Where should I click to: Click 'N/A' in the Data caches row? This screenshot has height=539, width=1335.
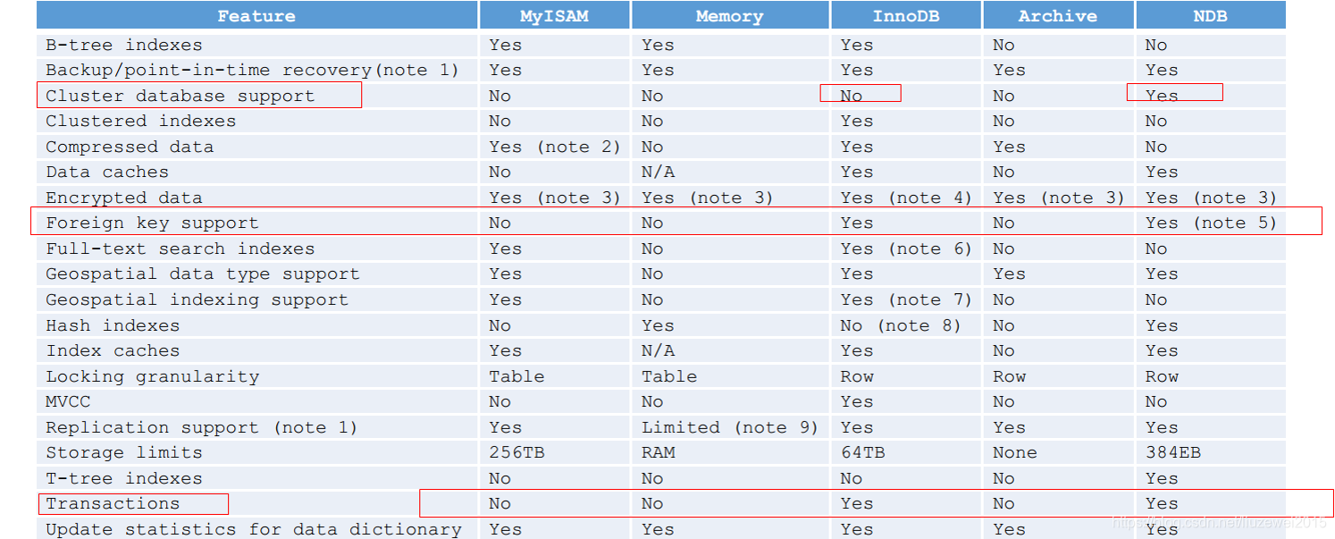pos(659,172)
